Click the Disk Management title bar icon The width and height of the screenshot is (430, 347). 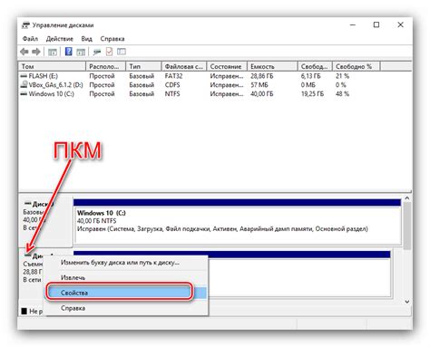tap(26, 25)
